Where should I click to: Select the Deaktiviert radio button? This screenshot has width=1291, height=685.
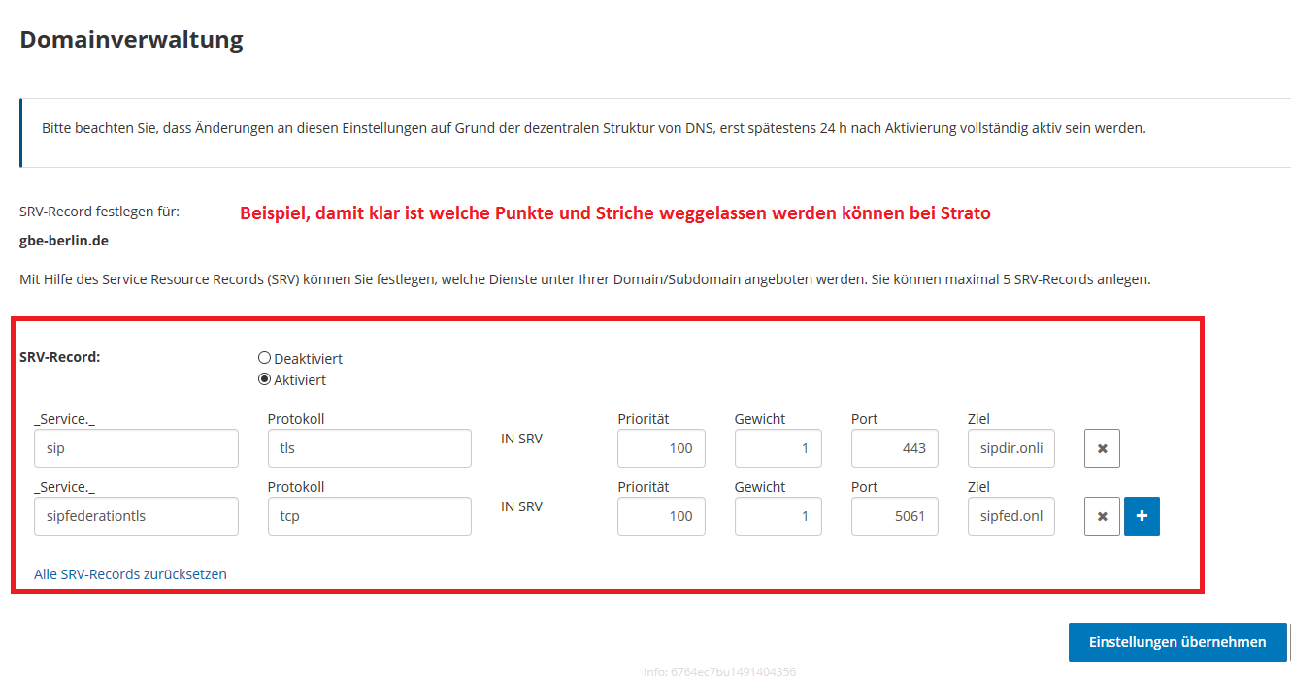click(264, 358)
